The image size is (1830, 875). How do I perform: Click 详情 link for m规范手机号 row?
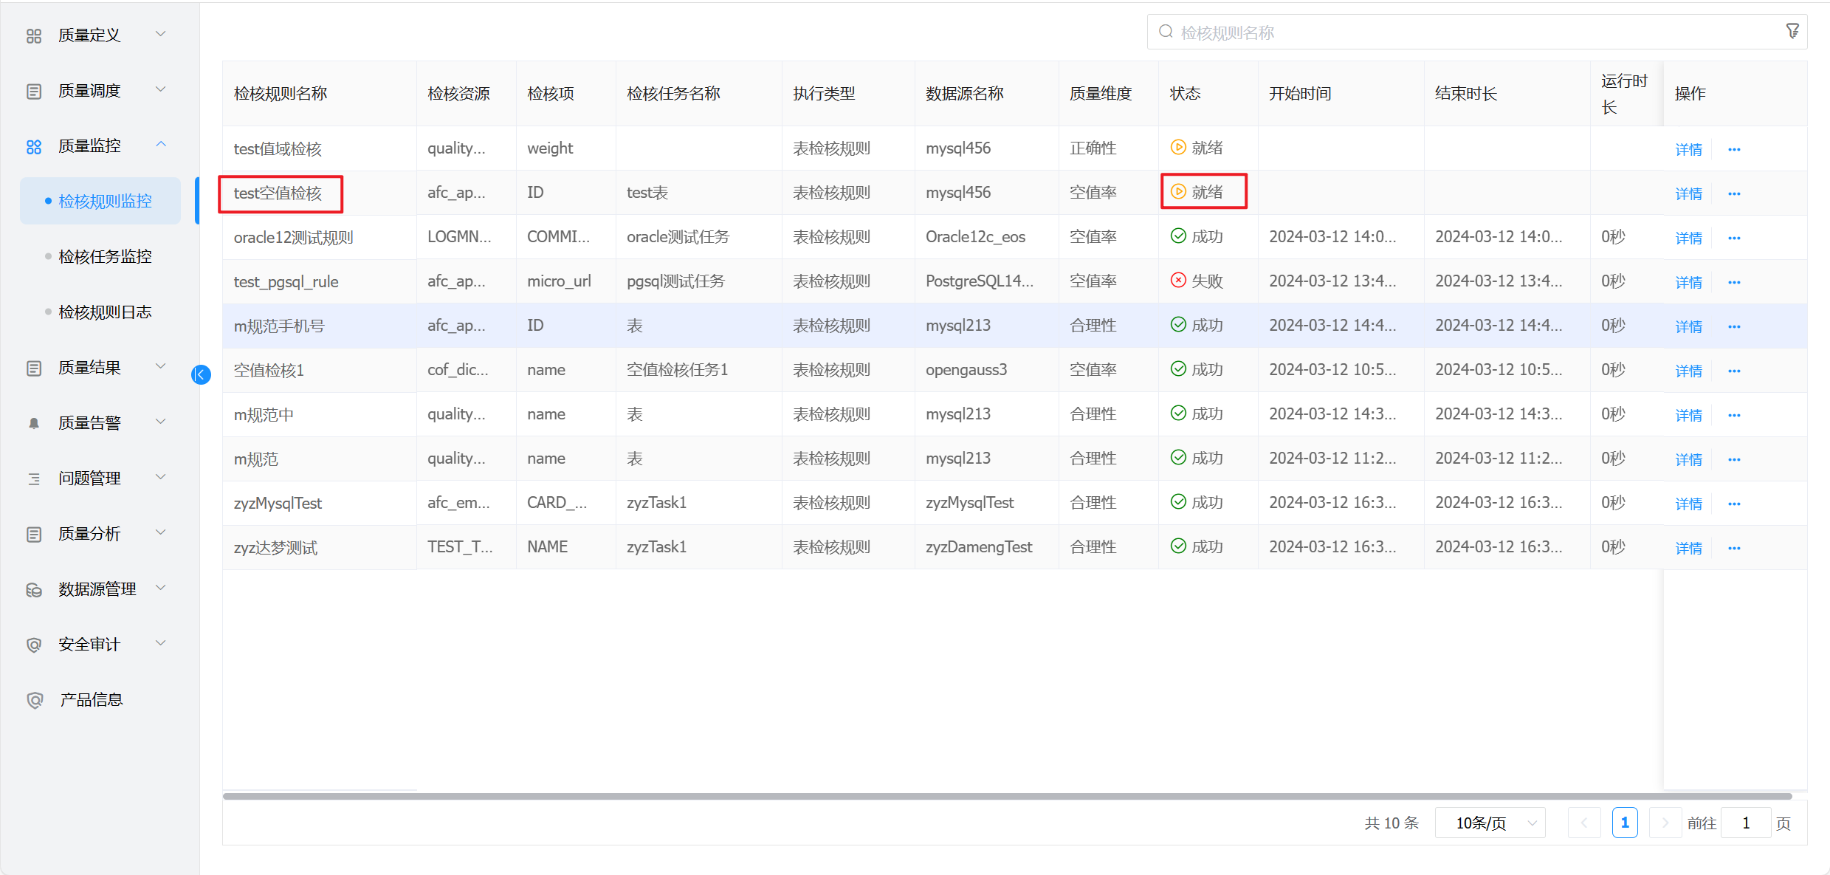point(1688,326)
